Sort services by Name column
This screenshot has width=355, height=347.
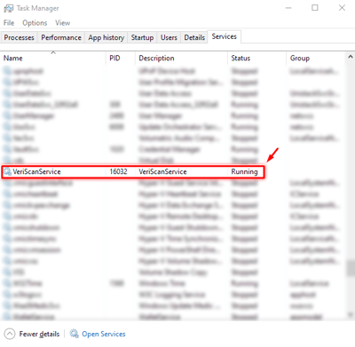[53, 58]
